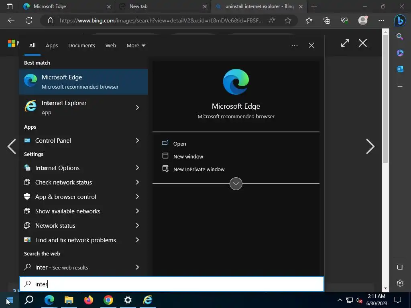411x308 pixels.
Task: Open sidebar settings gear icon
Action: [x=400, y=283]
